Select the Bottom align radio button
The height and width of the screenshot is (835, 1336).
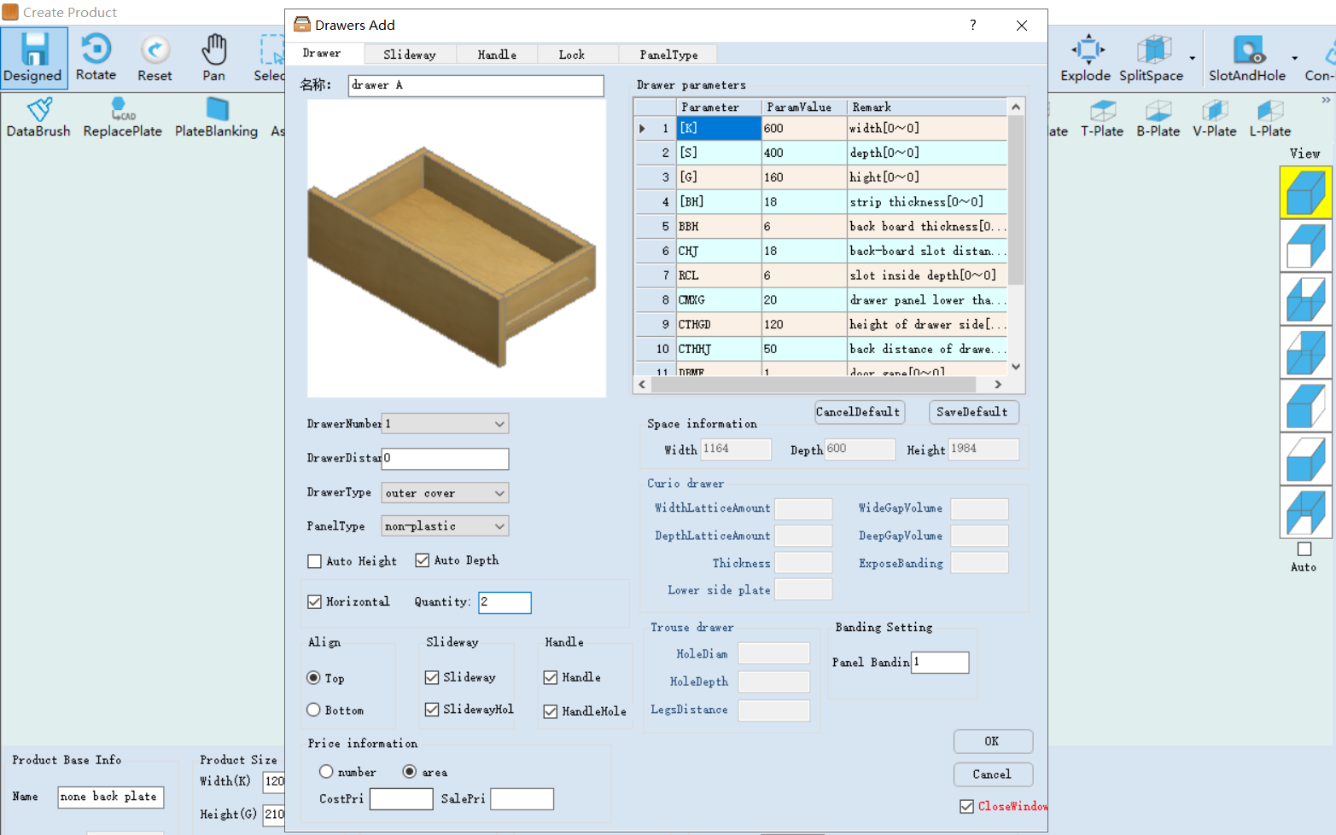coord(313,710)
